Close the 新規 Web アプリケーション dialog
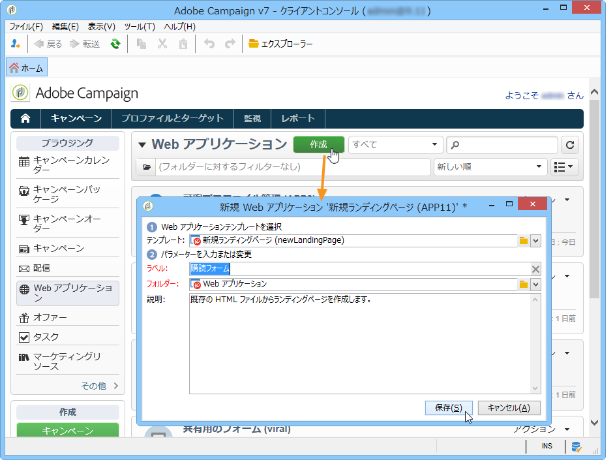The width and height of the screenshot is (615, 468). [x=533, y=204]
